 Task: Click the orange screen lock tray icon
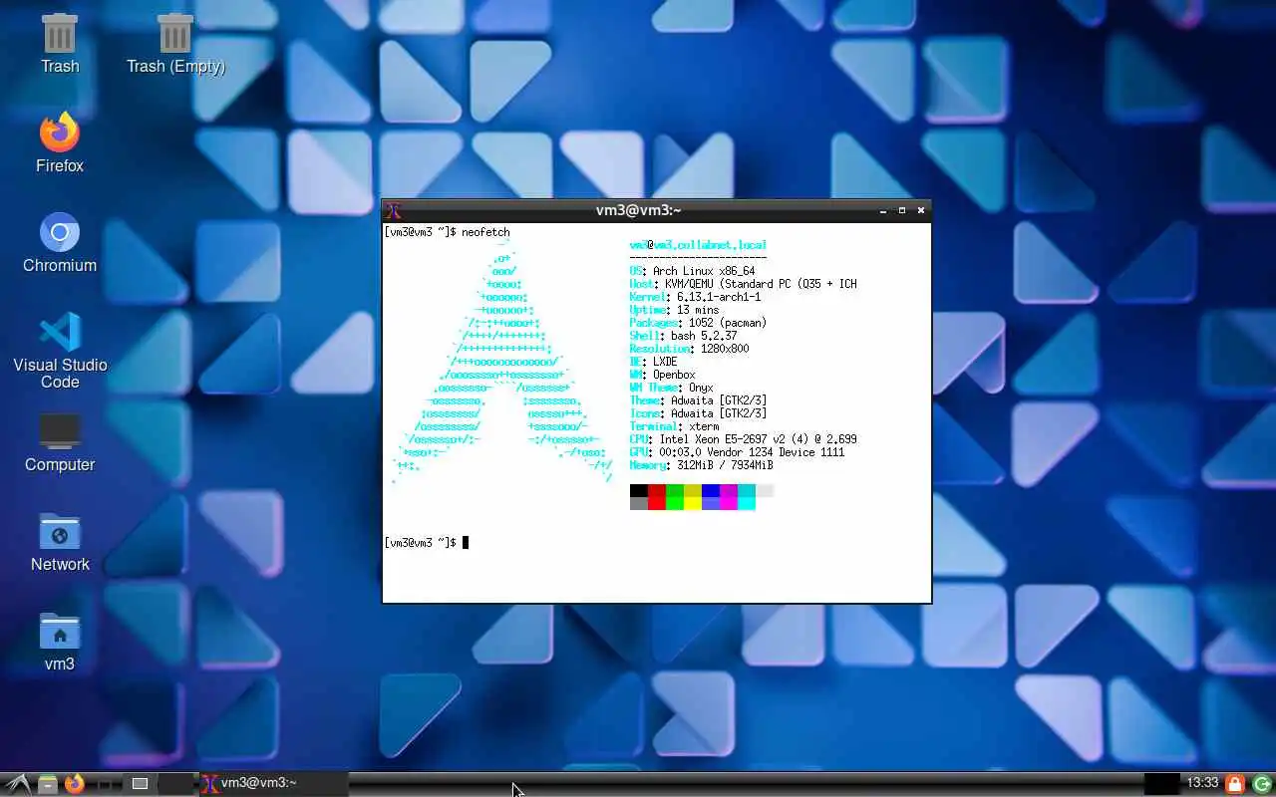(1235, 784)
